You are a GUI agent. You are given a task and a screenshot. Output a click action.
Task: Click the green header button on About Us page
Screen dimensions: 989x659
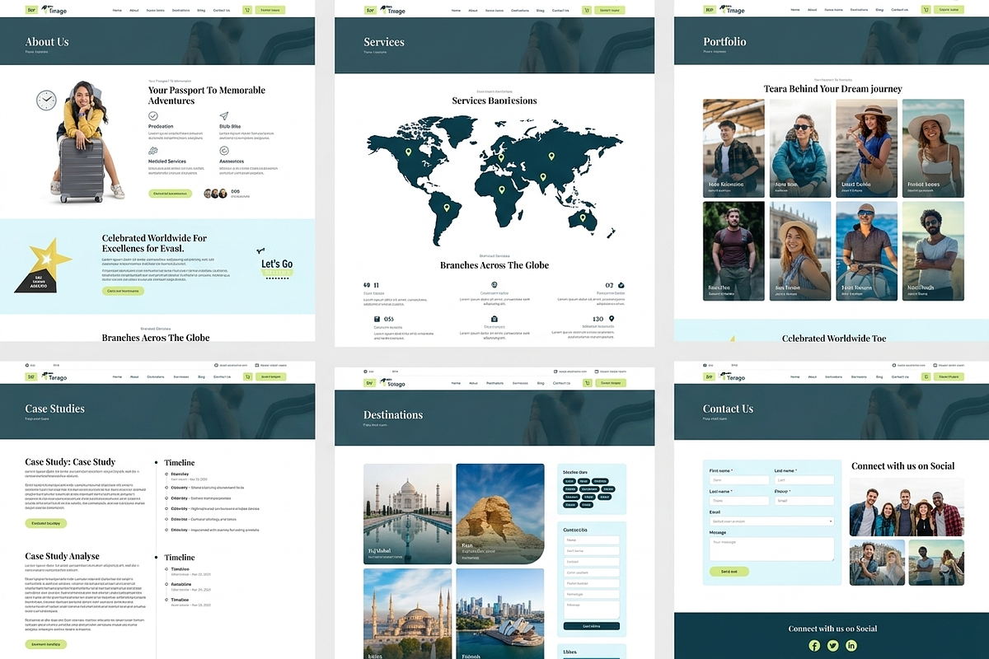[271, 10]
